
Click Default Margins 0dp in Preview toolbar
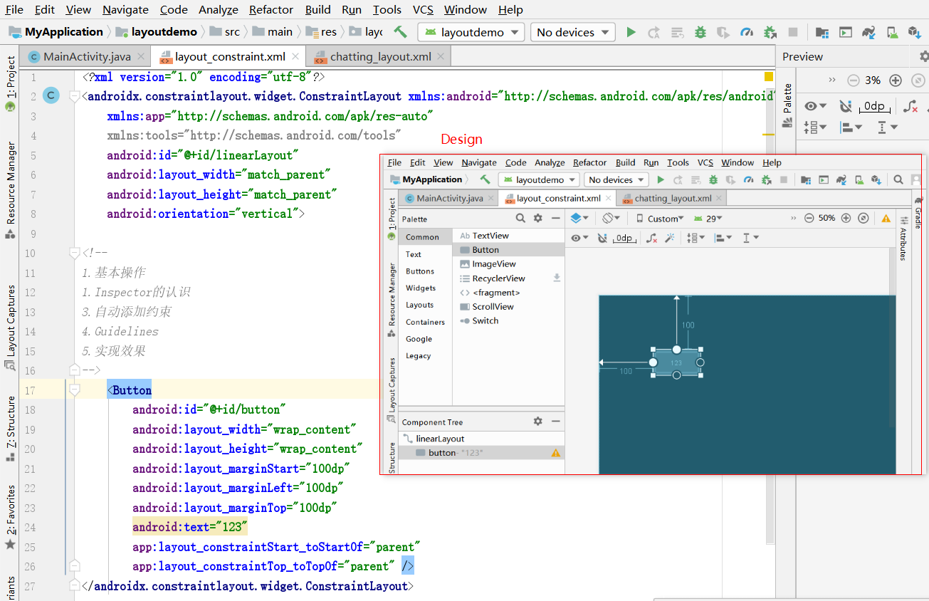click(874, 106)
